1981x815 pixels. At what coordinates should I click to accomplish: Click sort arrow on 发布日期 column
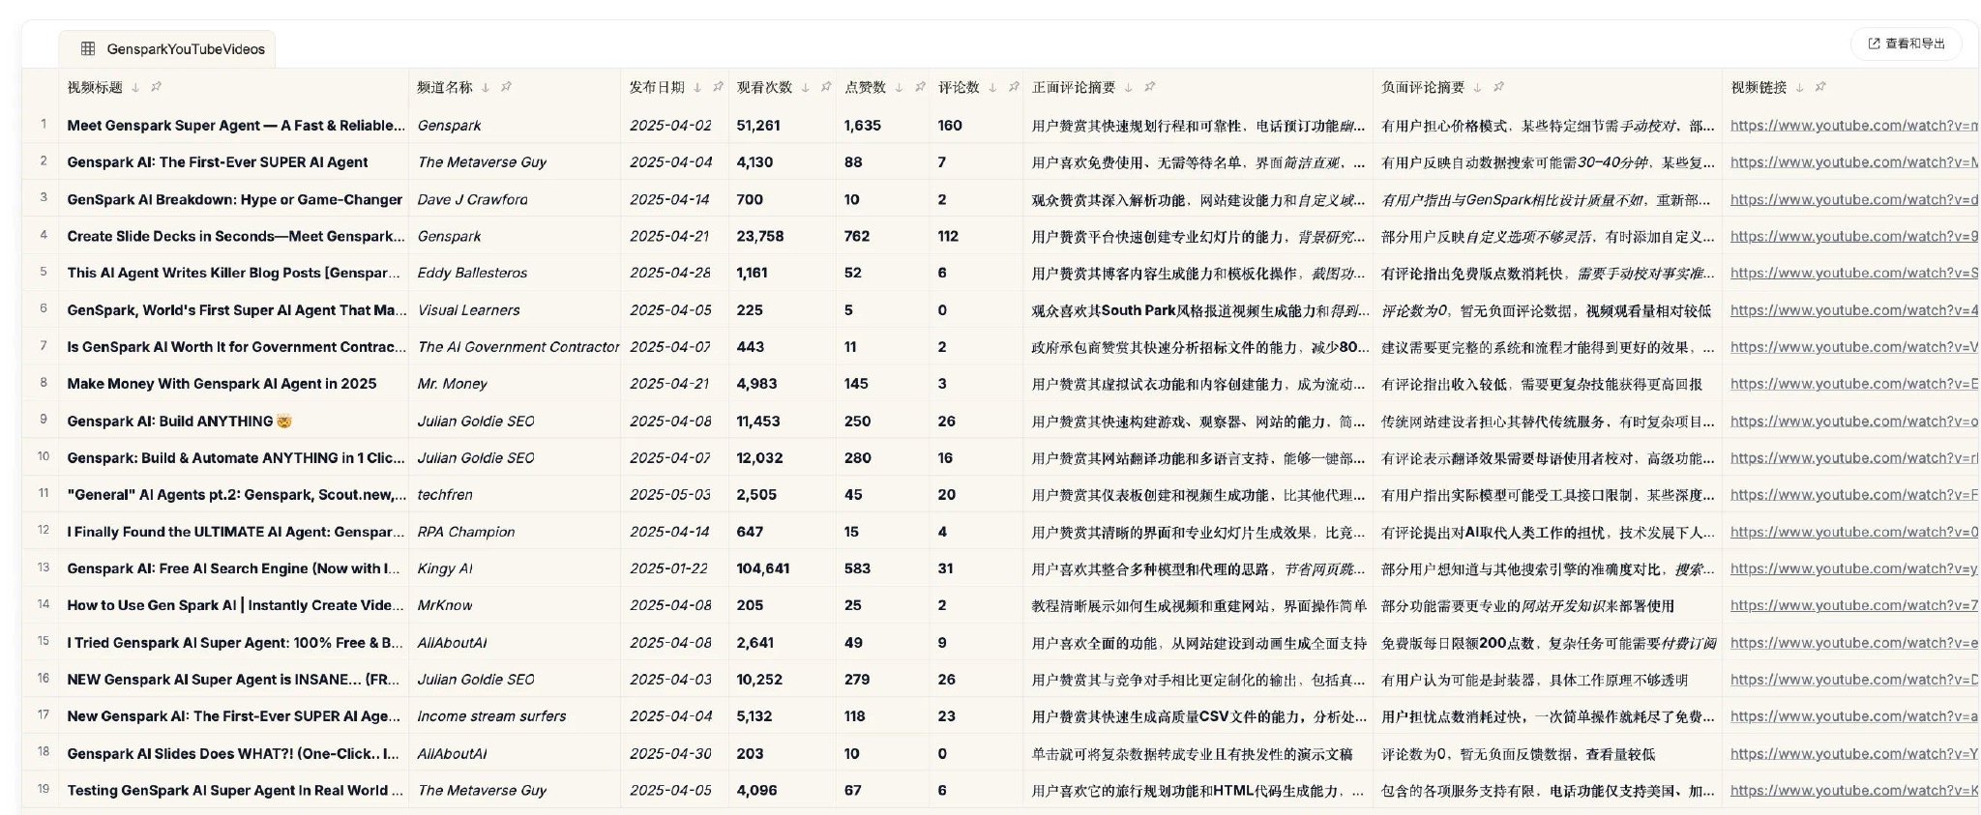(697, 87)
